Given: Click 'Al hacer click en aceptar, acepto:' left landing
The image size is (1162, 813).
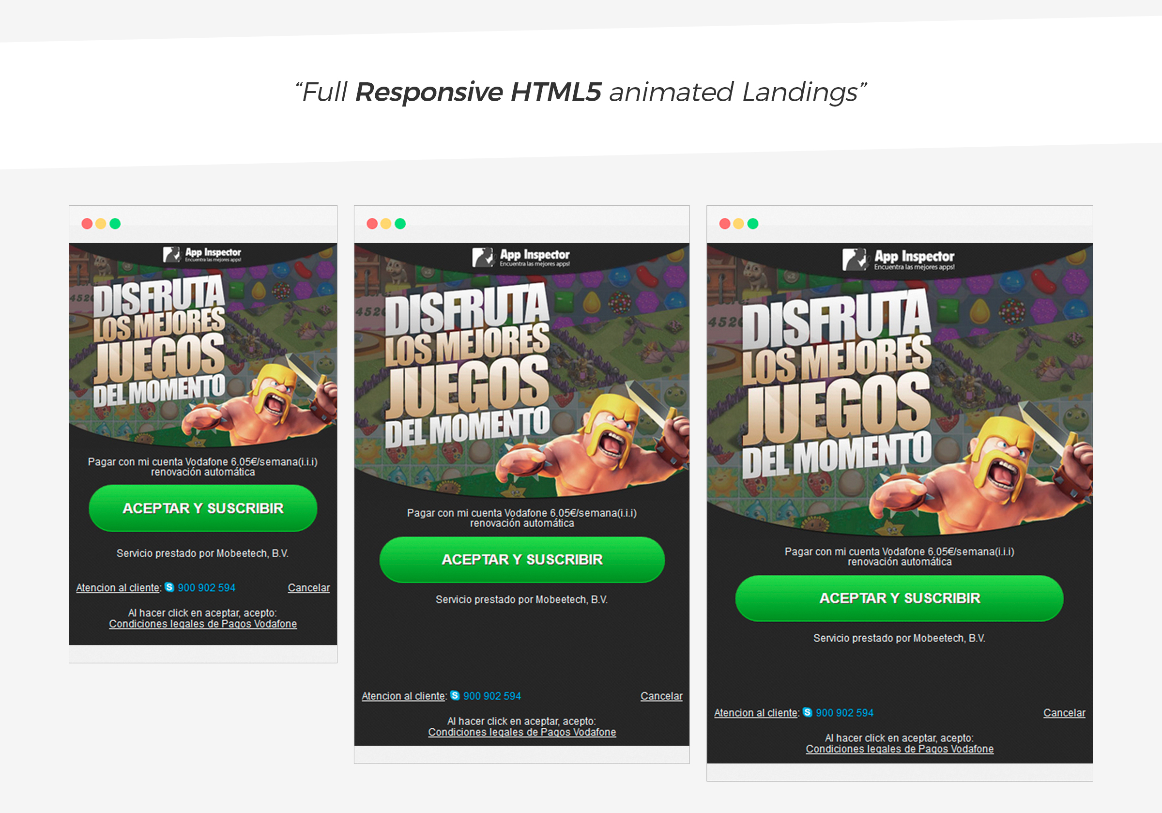Looking at the screenshot, I should pyautogui.click(x=202, y=613).
